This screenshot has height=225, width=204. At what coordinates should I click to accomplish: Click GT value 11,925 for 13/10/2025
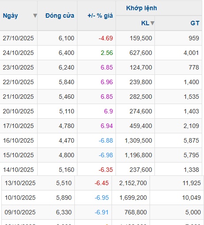pos(192,183)
